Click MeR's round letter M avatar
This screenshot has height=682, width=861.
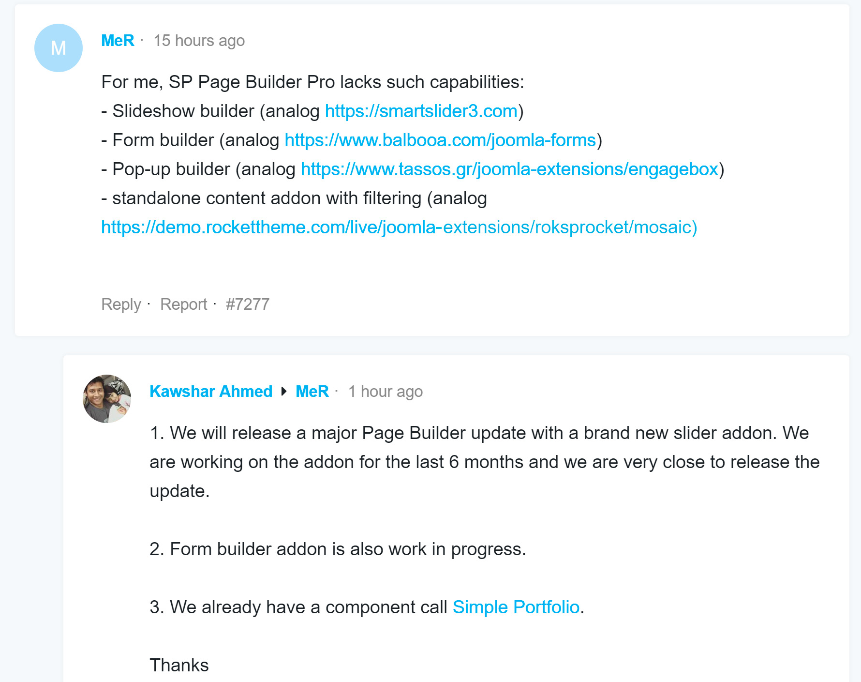pyautogui.click(x=59, y=48)
